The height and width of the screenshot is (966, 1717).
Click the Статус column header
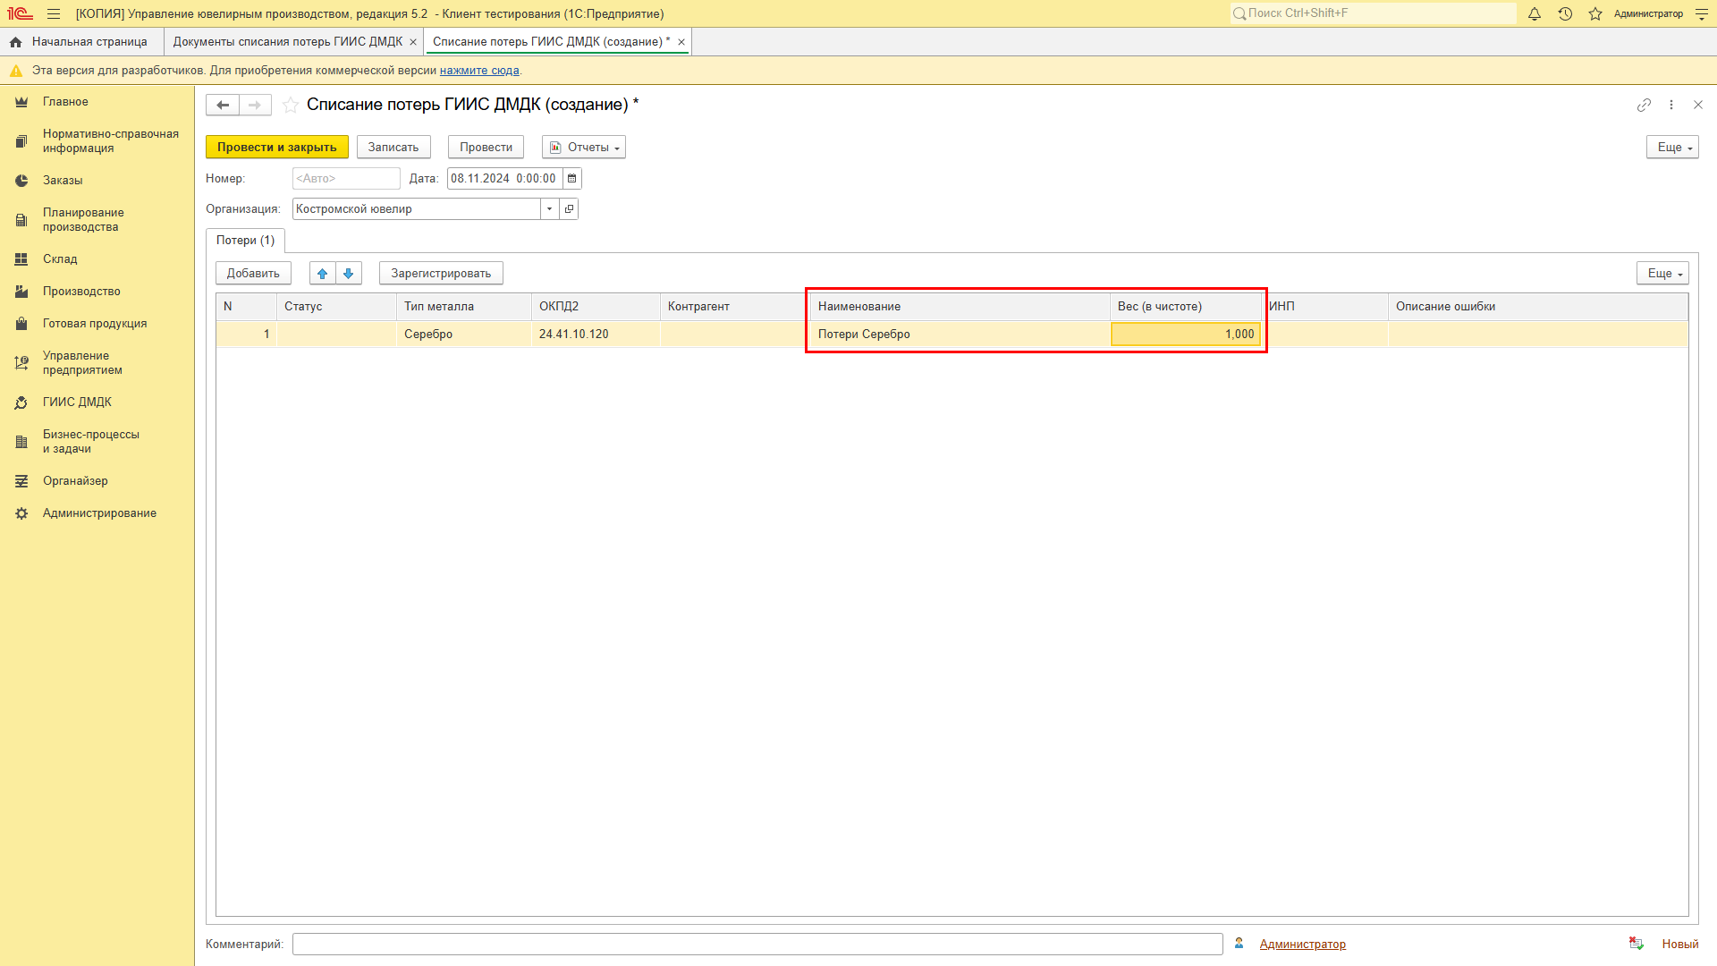[336, 307]
